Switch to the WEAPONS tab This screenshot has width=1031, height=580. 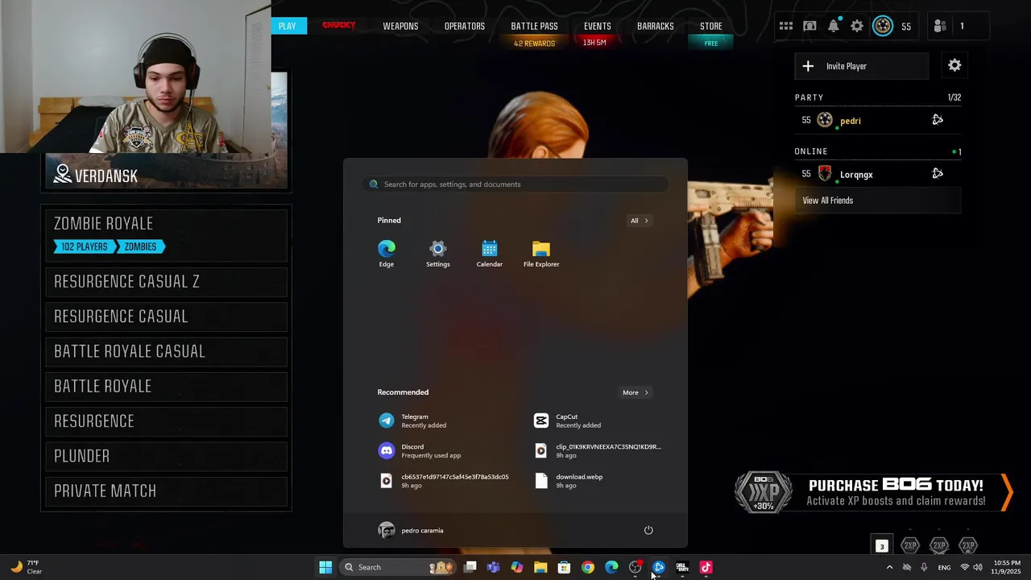(400, 27)
